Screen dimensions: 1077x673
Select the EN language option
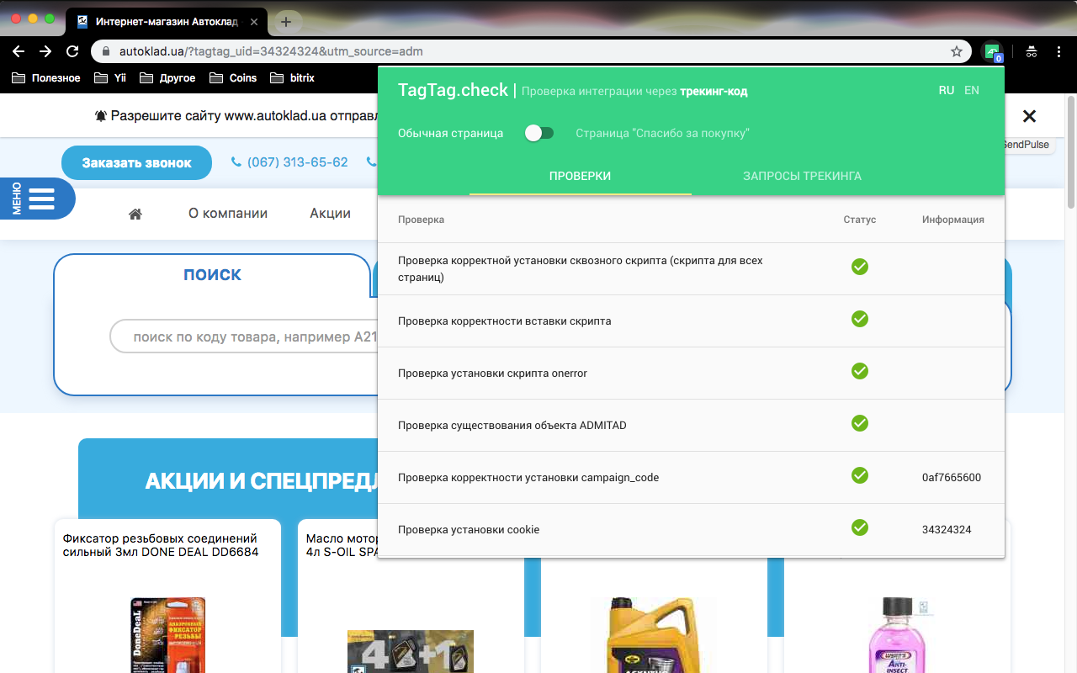click(971, 90)
